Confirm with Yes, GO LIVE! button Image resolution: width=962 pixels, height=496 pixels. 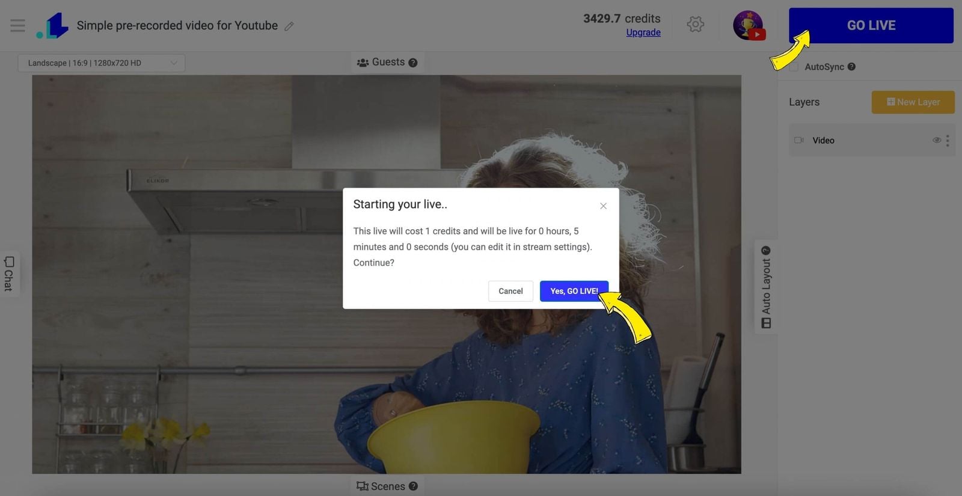pyautogui.click(x=574, y=291)
